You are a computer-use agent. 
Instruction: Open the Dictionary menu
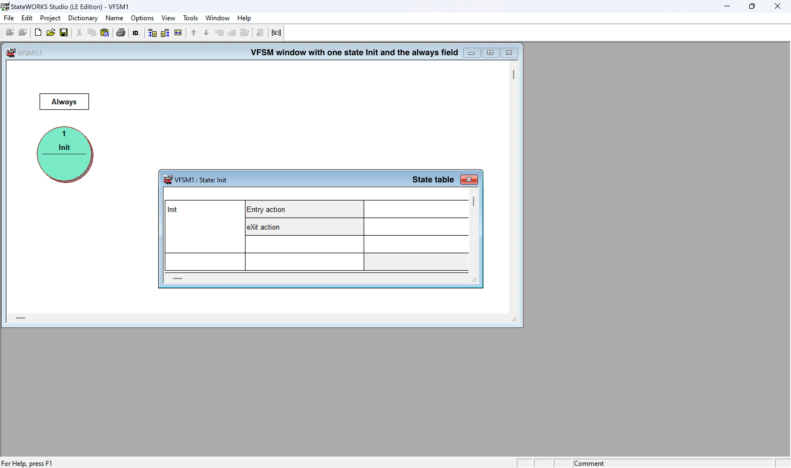click(83, 18)
